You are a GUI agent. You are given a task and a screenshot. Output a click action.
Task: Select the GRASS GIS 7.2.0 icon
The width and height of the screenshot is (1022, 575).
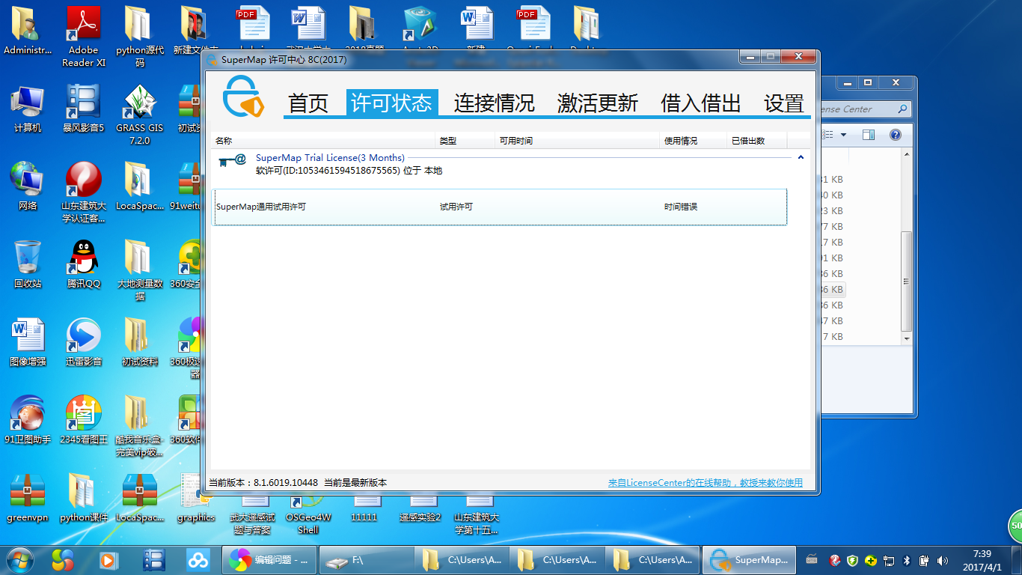(139, 114)
